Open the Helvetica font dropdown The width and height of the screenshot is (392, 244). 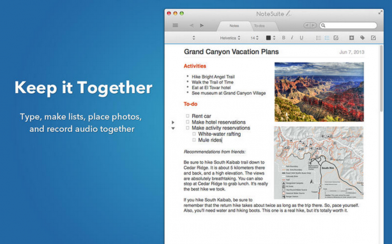pos(230,38)
